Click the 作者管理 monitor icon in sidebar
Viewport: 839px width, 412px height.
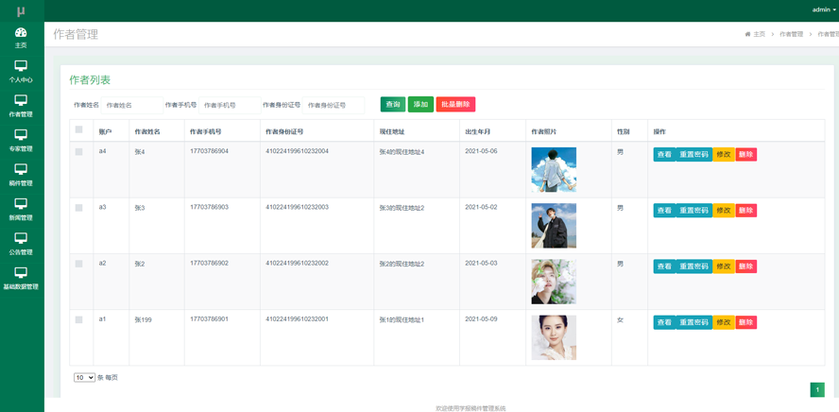pos(21,100)
